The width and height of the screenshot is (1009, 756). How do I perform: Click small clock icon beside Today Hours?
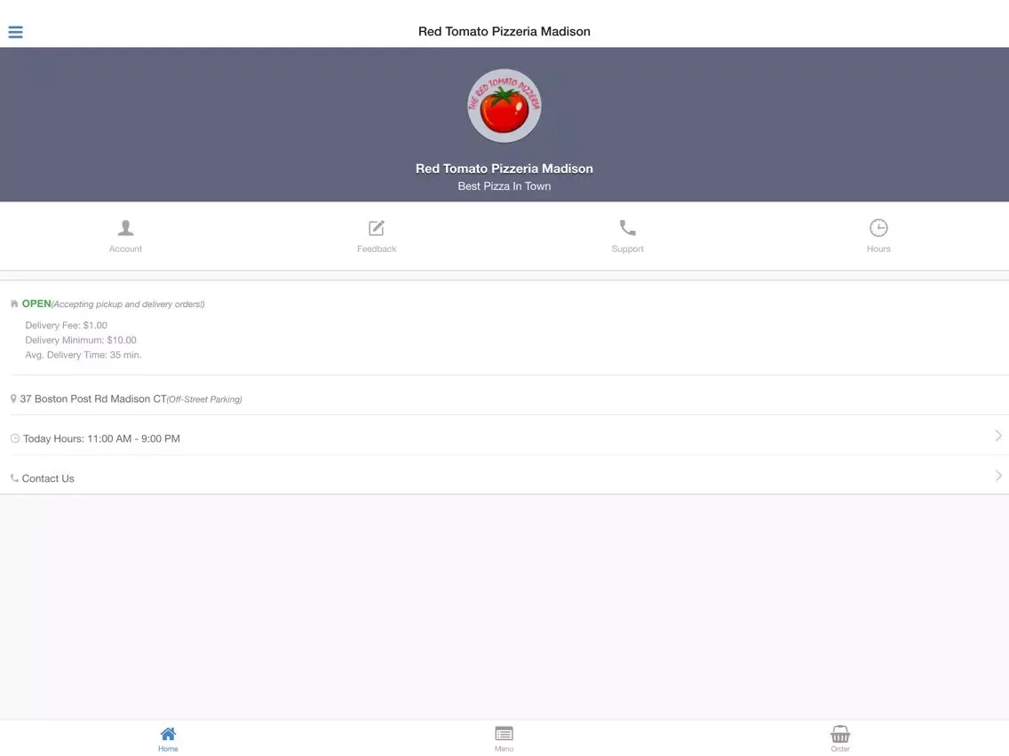pyautogui.click(x=15, y=438)
